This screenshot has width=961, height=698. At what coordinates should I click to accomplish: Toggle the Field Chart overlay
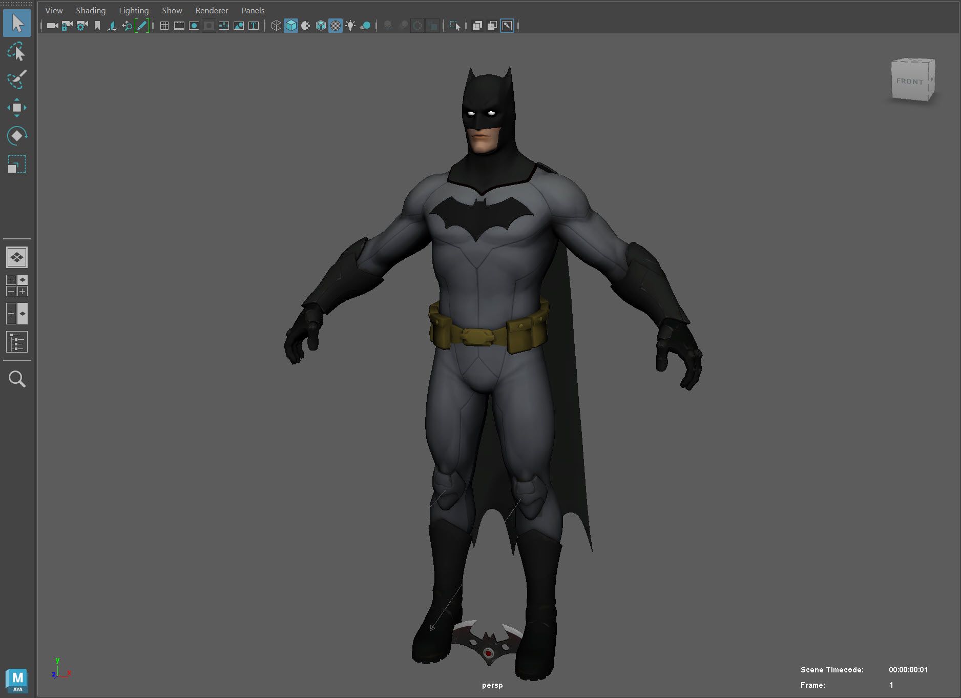click(x=224, y=26)
